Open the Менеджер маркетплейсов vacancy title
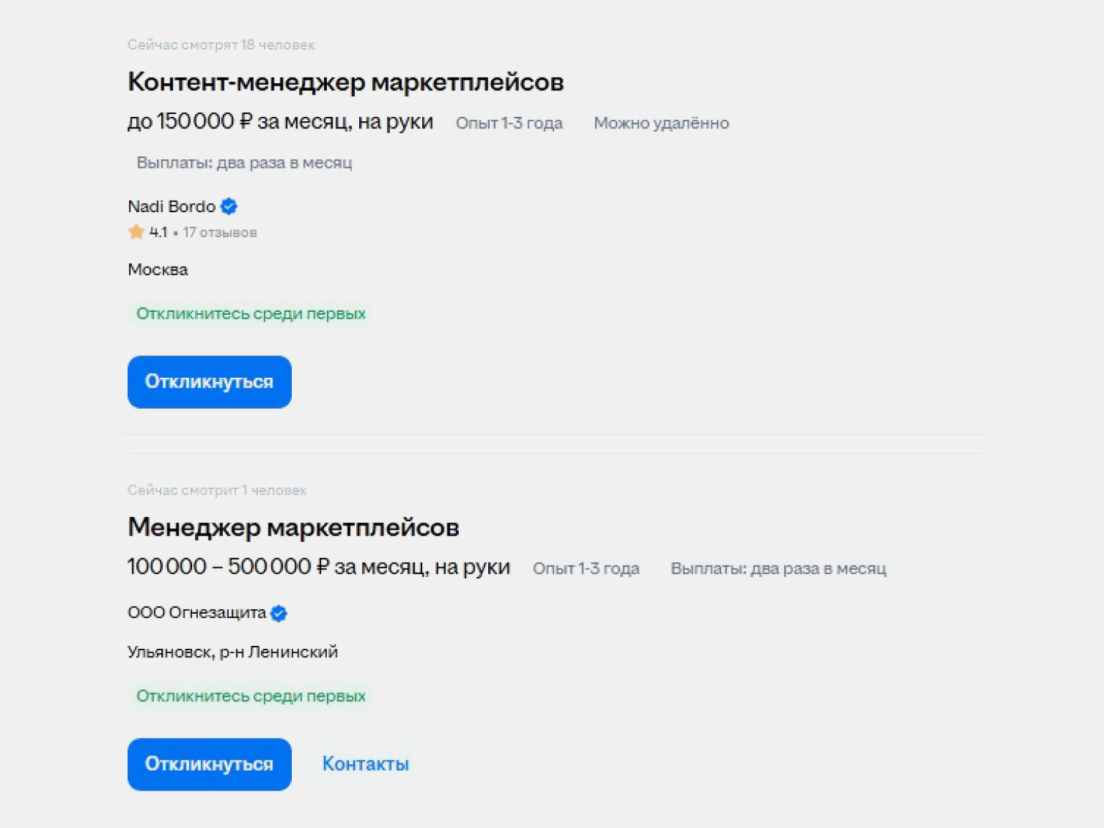Image resolution: width=1104 pixels, height=828 pixels. pyautogui.click(x=293, y=528)
